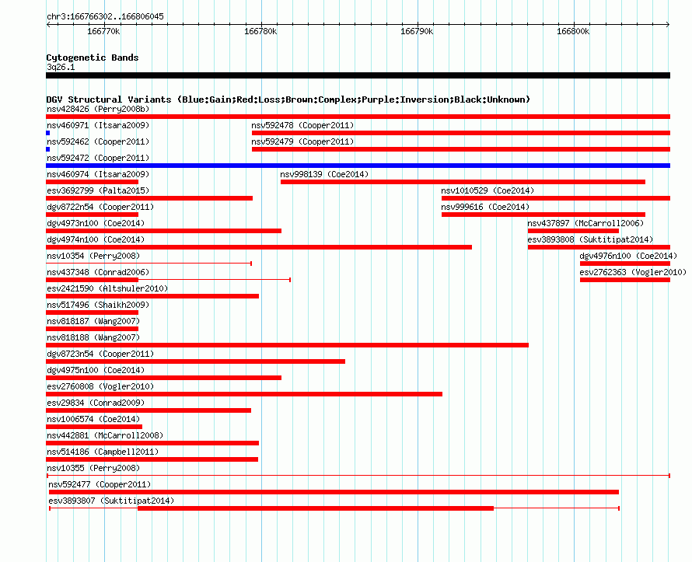Click the 166800k ruler tick label
Screen dimensions: 692x562
(x=573, y=31)
